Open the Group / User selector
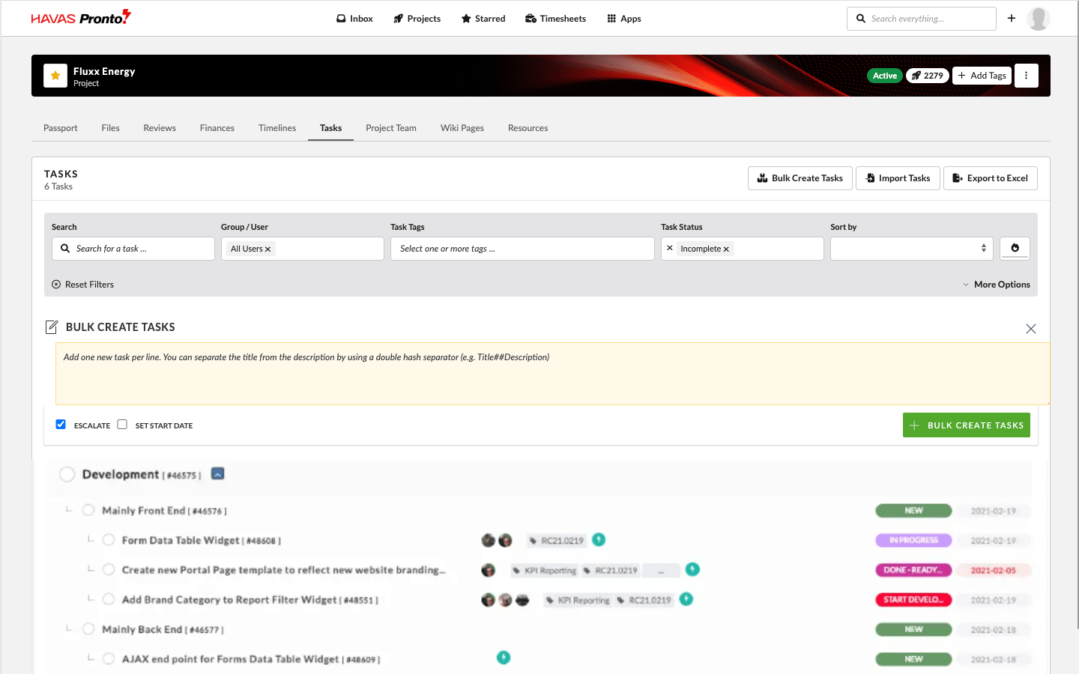The image size is (1079, 674). [x=303, y=249]
